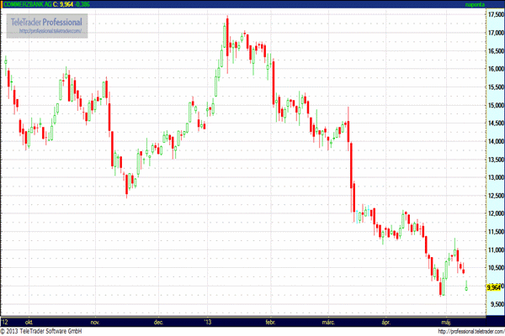Viewport: 505px width, 336px height.
Task: Select the 'okt.' date axis label
Action: (x=29, y=321)
